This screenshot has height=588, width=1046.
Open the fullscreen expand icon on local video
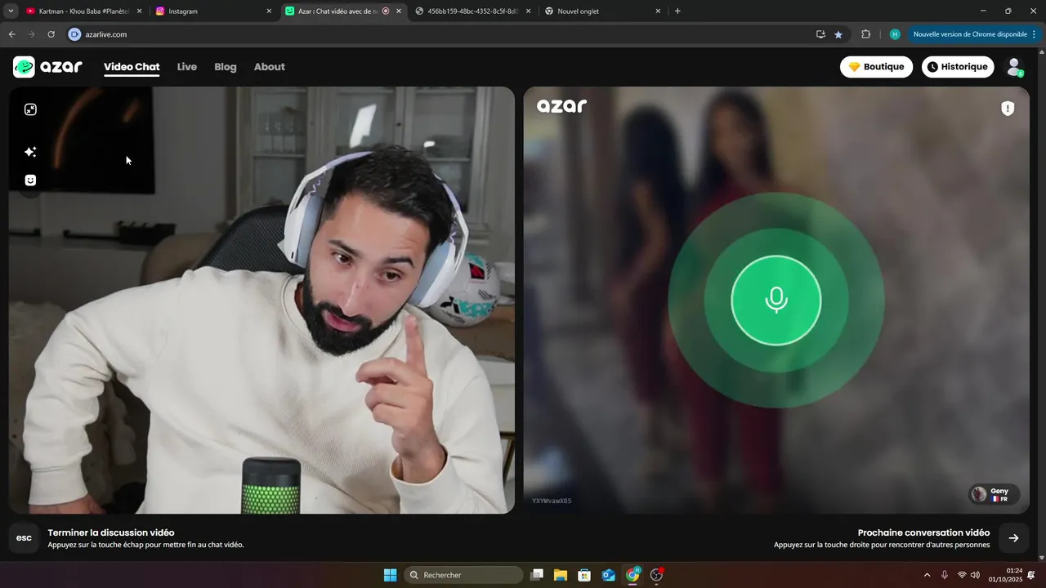click(x=30, y=109)
